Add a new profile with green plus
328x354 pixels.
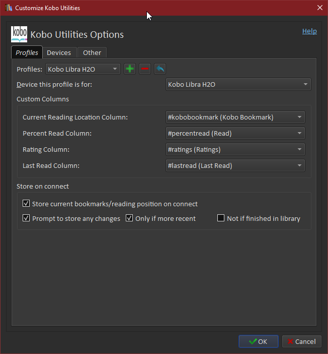[x=130, y=69]
